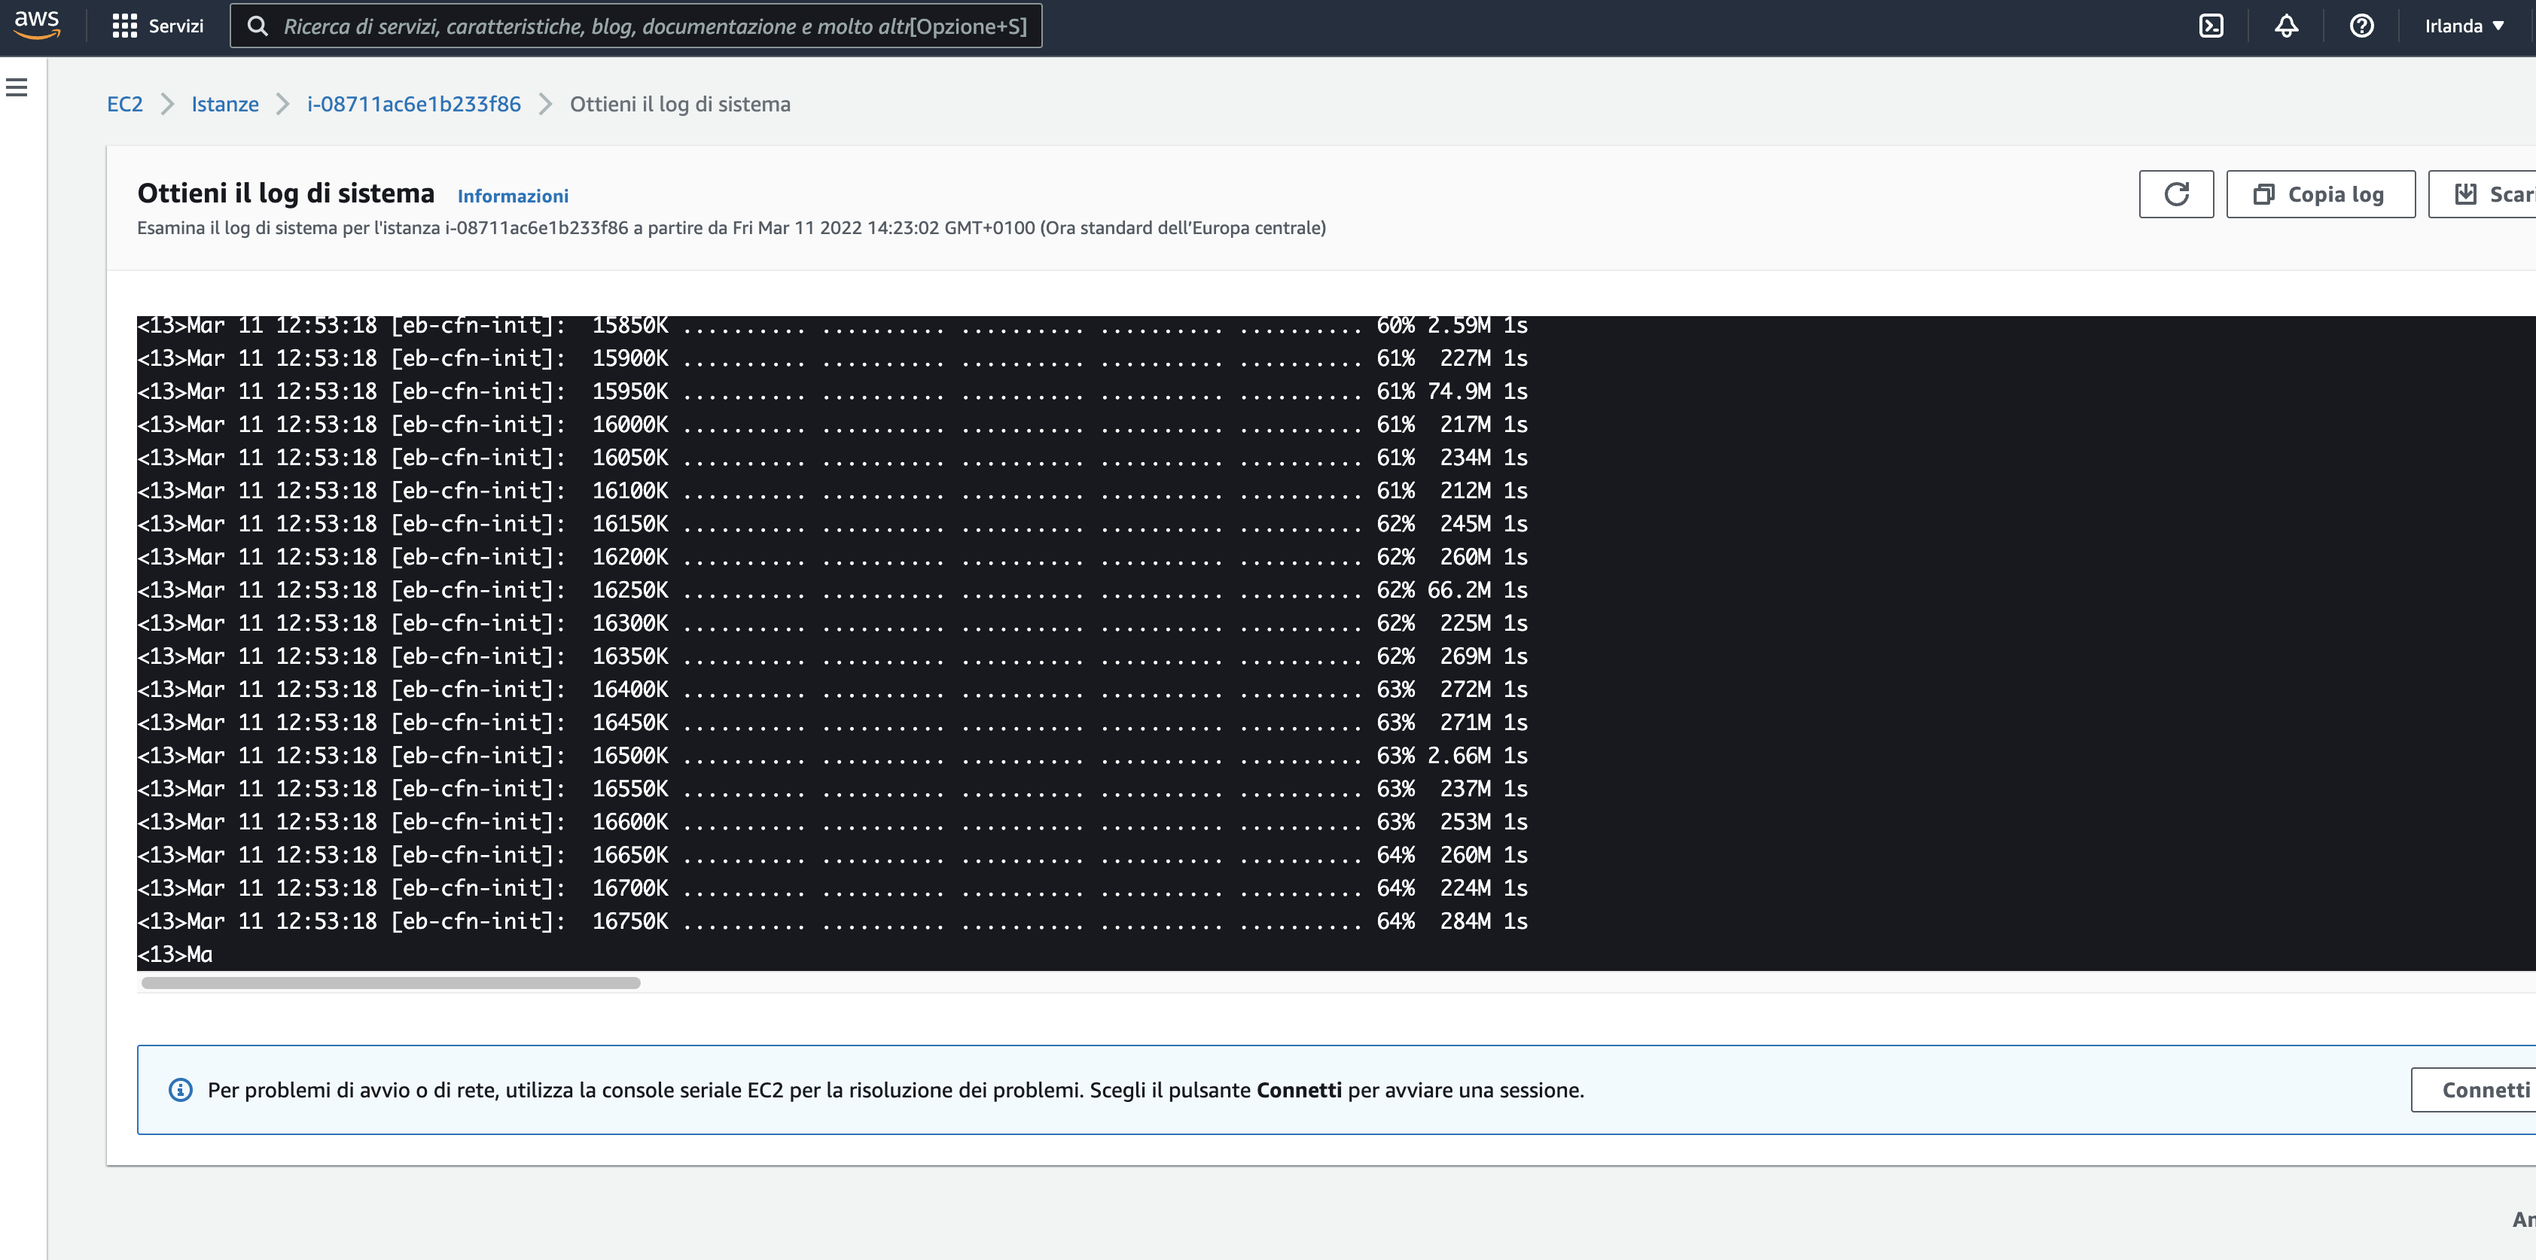
Task: Navigate to EC2 via the breadcrumb
Action: [x=125, y=103]
